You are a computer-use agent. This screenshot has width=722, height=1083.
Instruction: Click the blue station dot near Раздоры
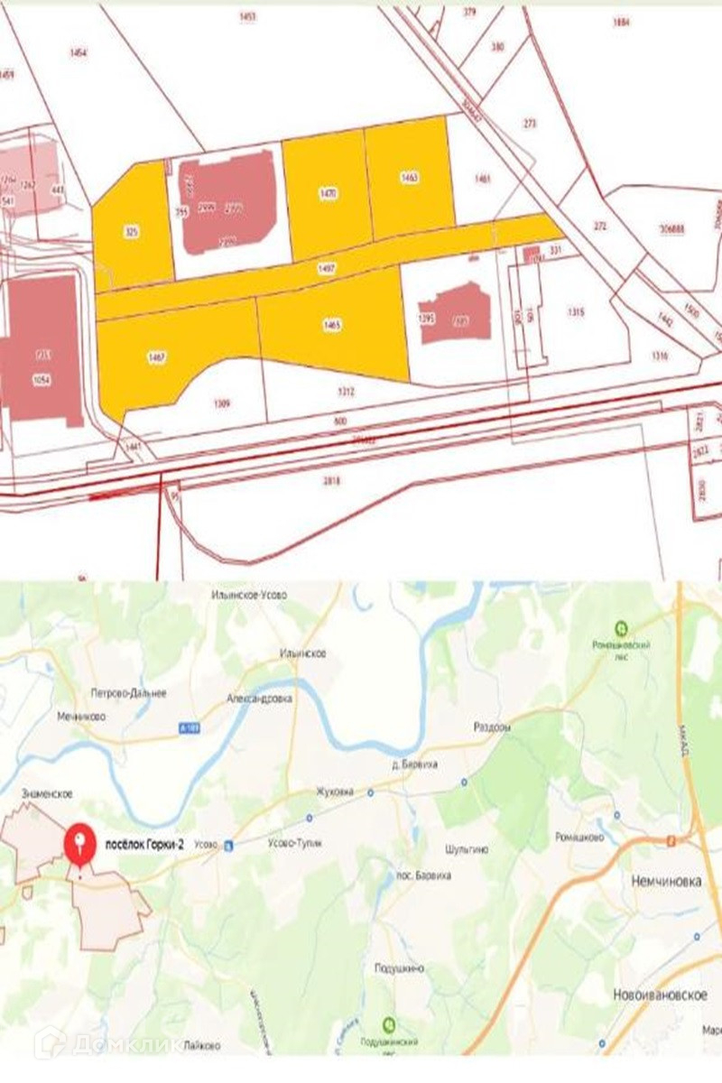[464, 782]
